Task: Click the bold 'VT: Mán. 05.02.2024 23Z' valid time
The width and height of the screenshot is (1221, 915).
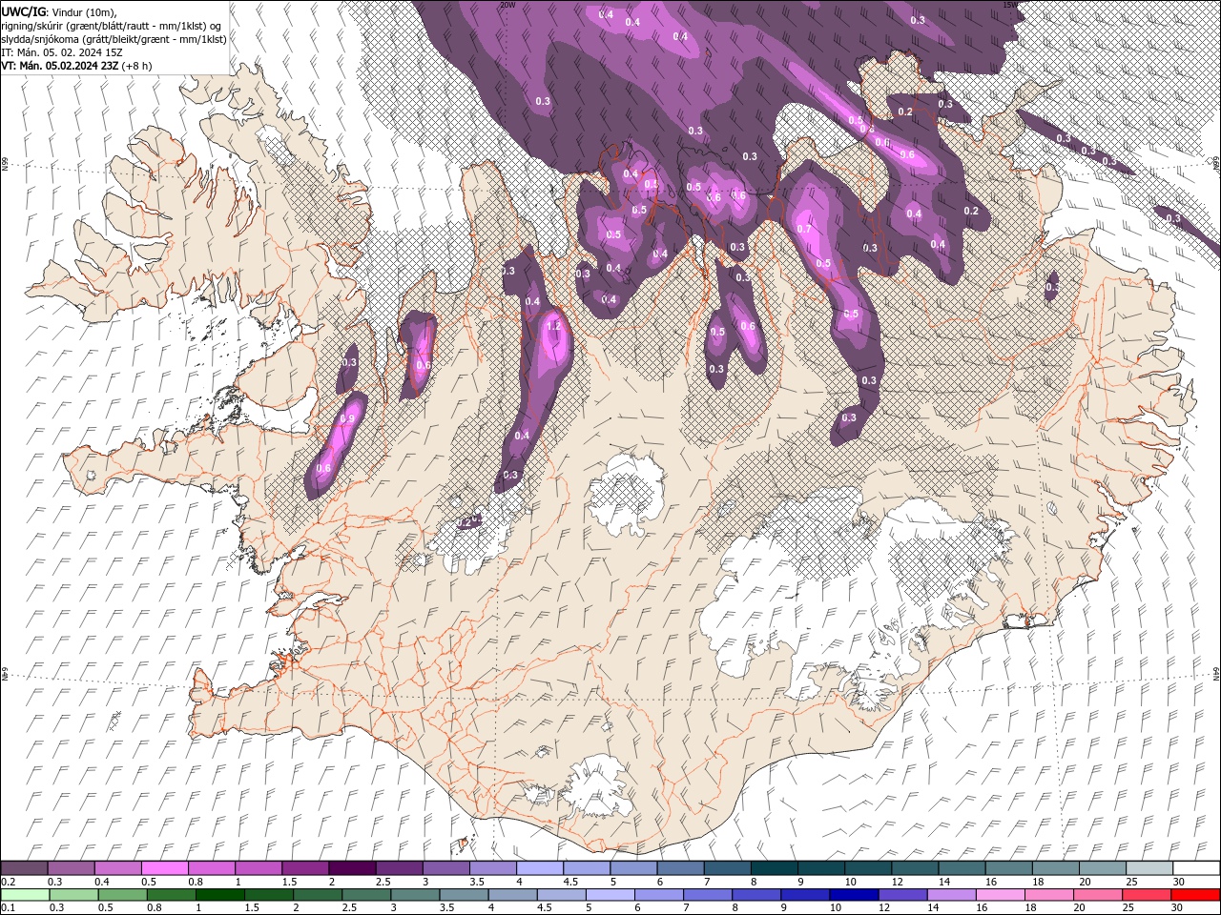Action: (60, 66)
